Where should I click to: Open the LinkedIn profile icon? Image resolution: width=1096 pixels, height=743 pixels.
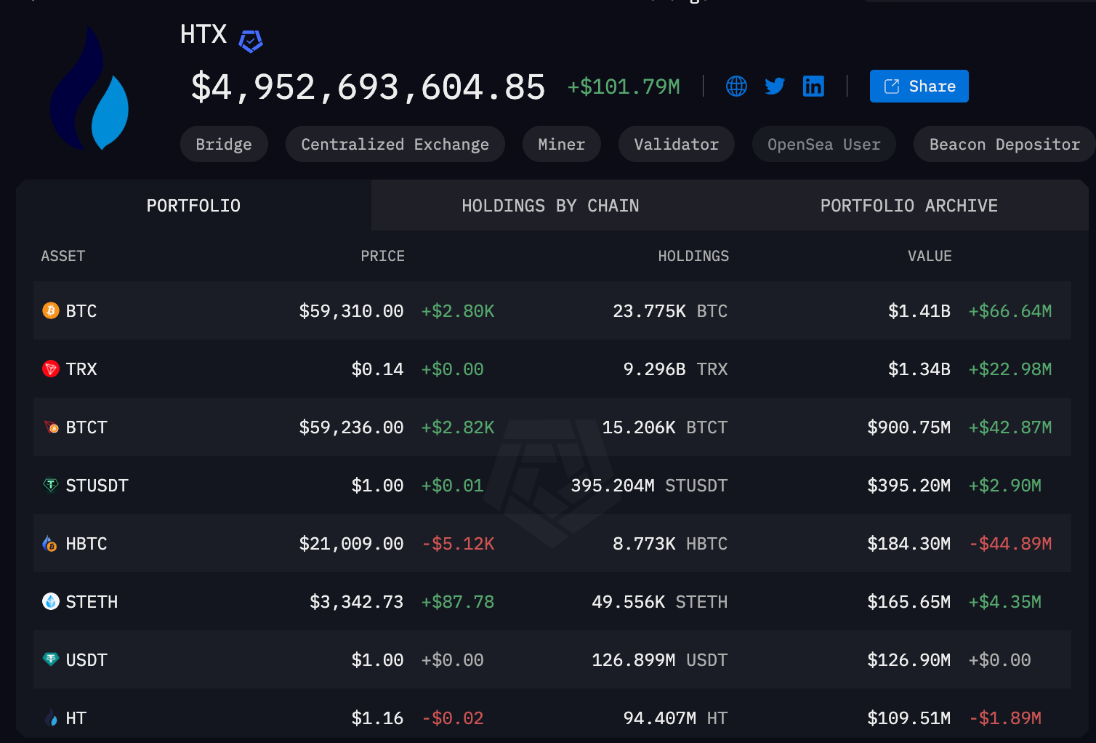813,87
